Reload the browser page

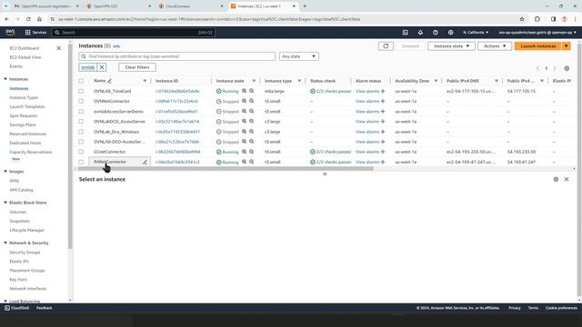pos(28,19)
